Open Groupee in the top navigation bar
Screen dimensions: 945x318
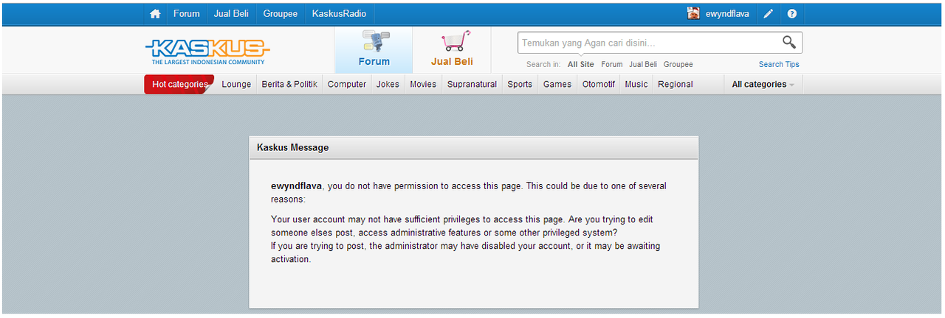(280, 14)
